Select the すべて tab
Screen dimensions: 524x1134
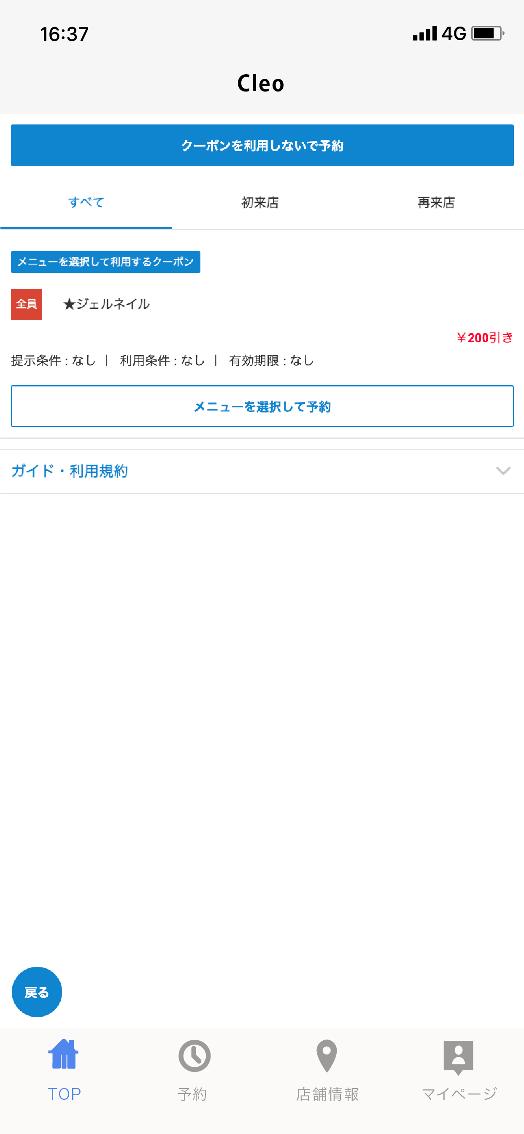pos(86,202)
